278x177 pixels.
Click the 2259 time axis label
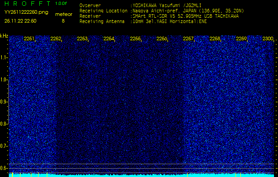pos(241,38)
